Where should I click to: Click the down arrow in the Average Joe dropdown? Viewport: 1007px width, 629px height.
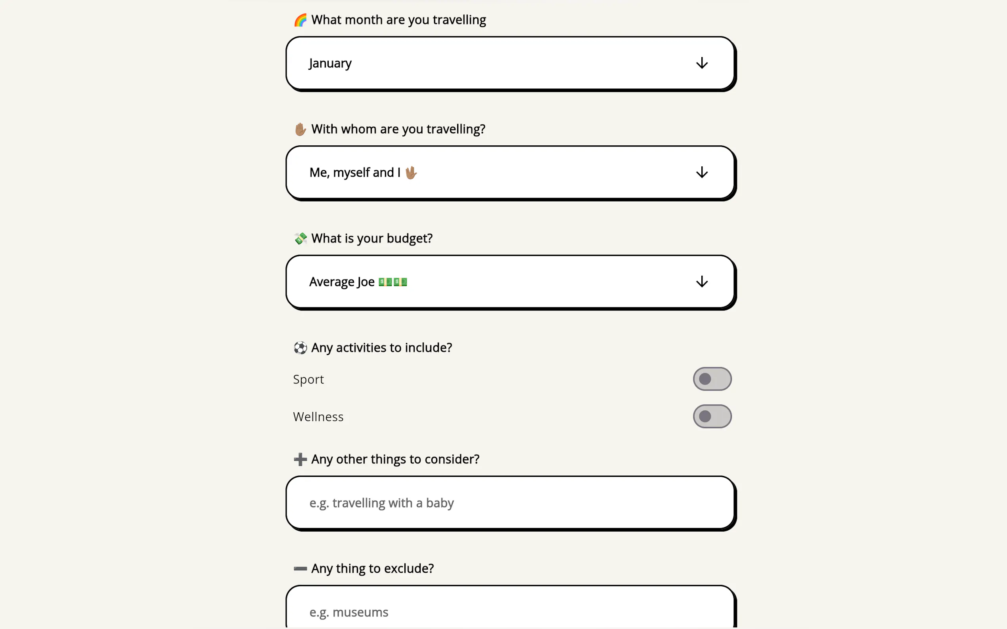click(702, 282)
